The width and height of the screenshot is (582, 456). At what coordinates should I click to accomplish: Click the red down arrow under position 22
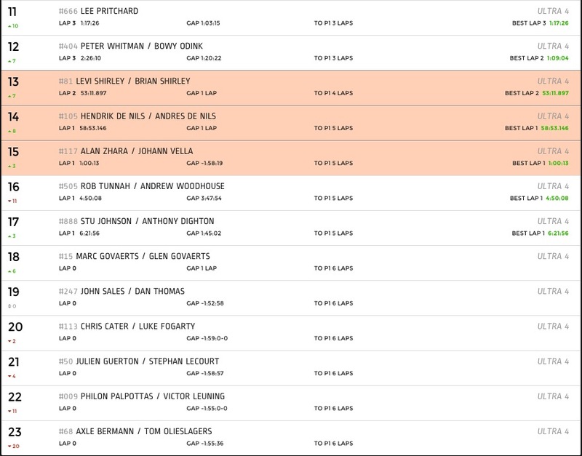9,410
